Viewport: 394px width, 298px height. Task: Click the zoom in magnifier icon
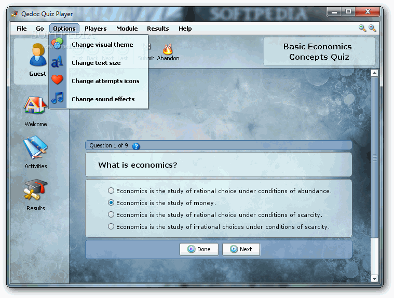(x=362, y=28)
